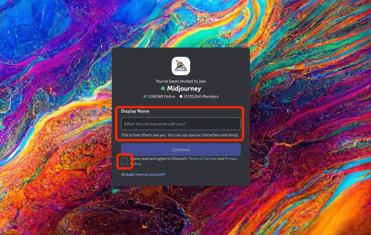Tick the agree to terms checkbox
The image size is (371, 235).
click(x=125, y=161)
